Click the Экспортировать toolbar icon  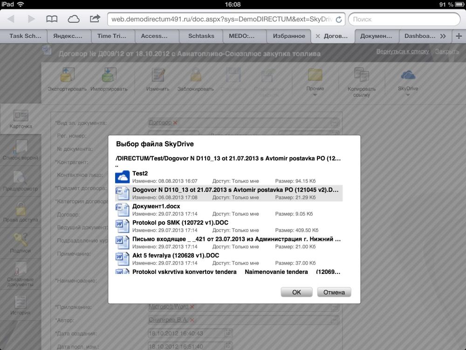[x=68, y=74]
